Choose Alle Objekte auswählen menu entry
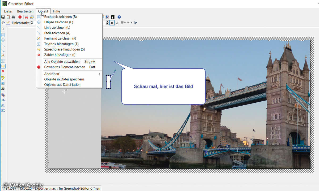 69,62
